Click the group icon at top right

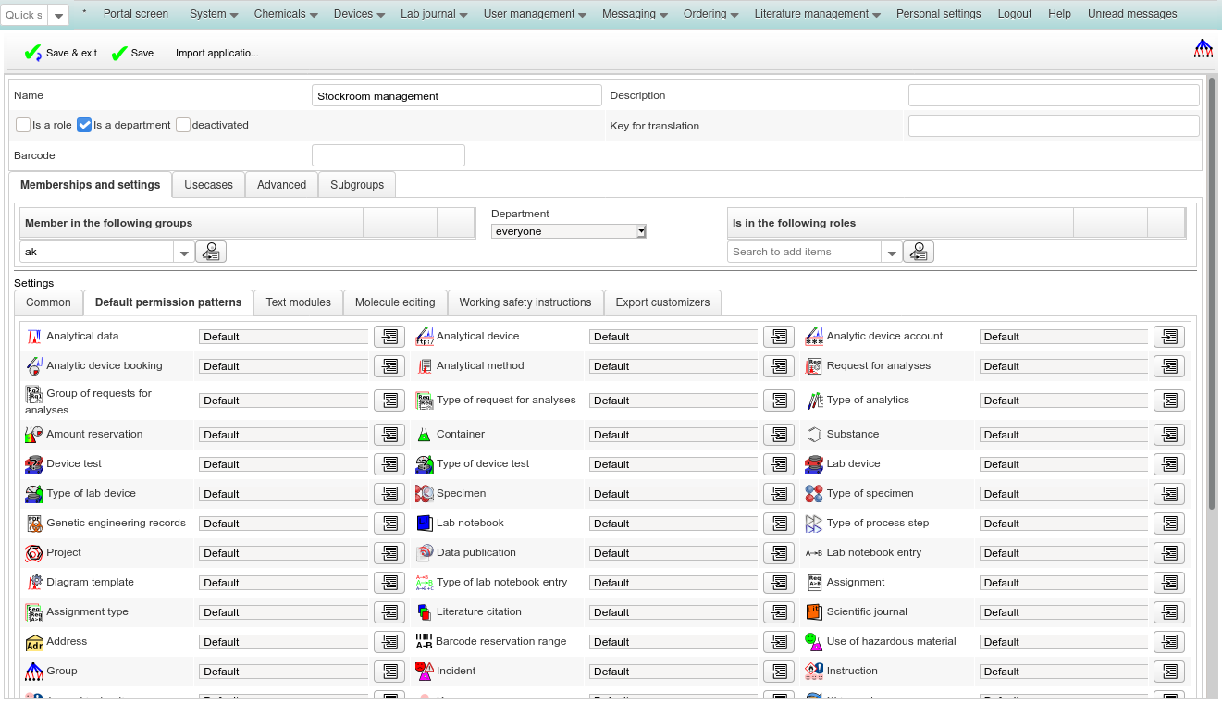click(1203, 49)
